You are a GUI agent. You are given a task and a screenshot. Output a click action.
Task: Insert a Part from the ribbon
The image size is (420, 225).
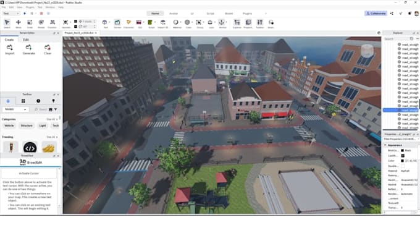point(106,23)
